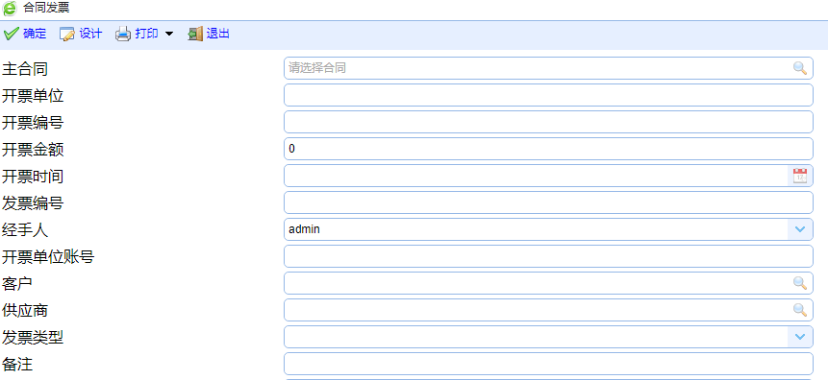Click the 主合同 label text
Image resolution: width=828 pixels, height=380 pixels.
click(x=25, y=68)
